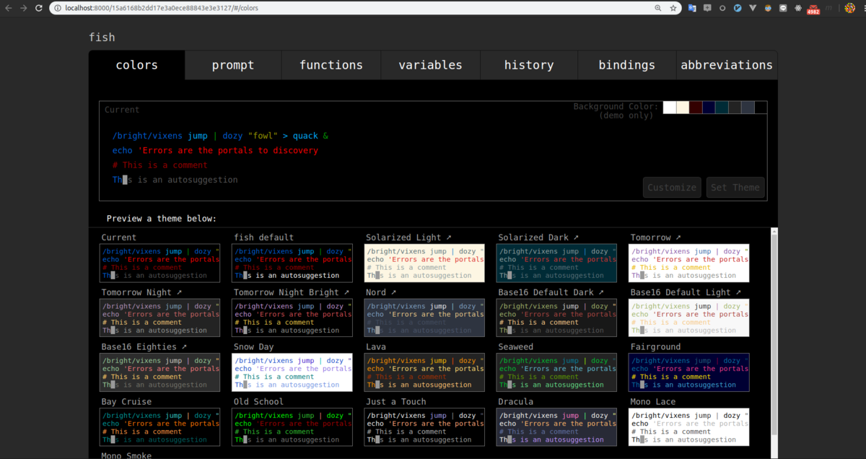
Task: Preview the Solarized Light theme box
Action: pyautogui.click(x=424, y=263)
